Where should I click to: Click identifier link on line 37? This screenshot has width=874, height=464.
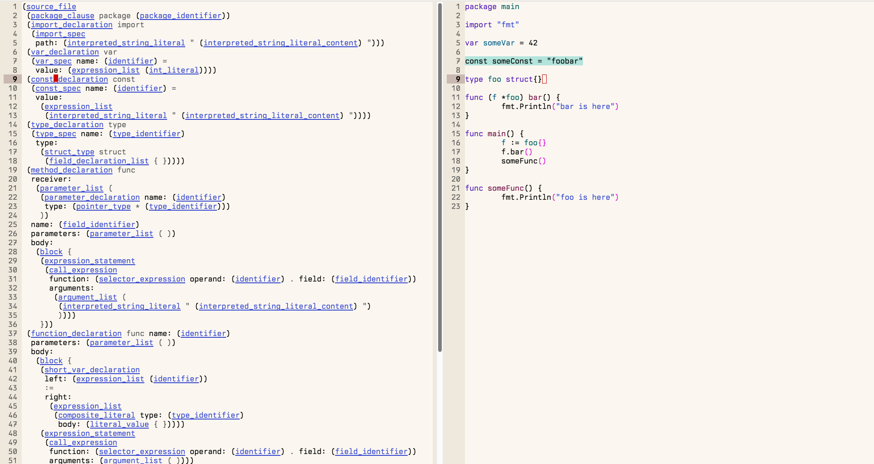[x=203, y=334]
